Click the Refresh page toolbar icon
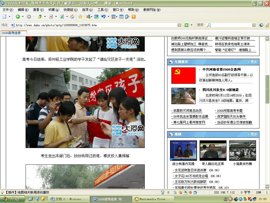The width and height of the screenshot is (270, 203). (62, 17)
